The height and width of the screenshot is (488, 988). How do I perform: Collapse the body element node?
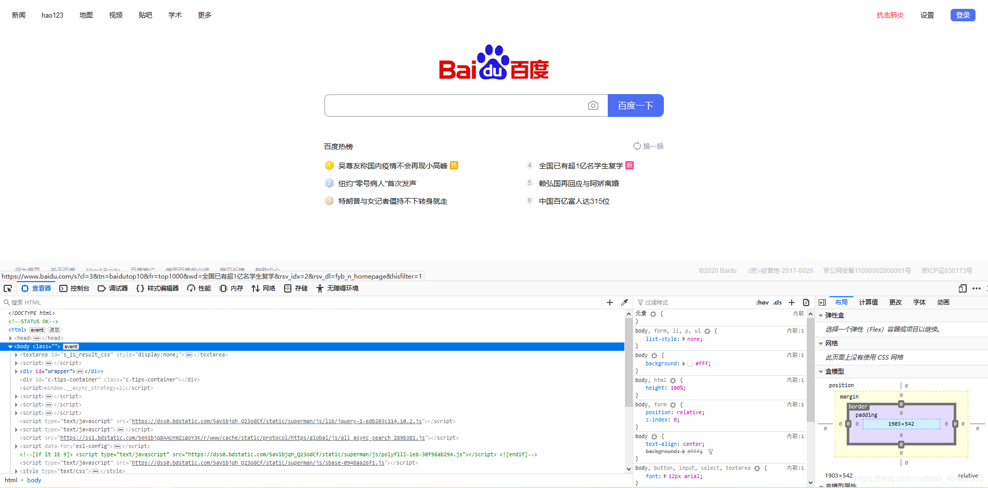point(10,347)
